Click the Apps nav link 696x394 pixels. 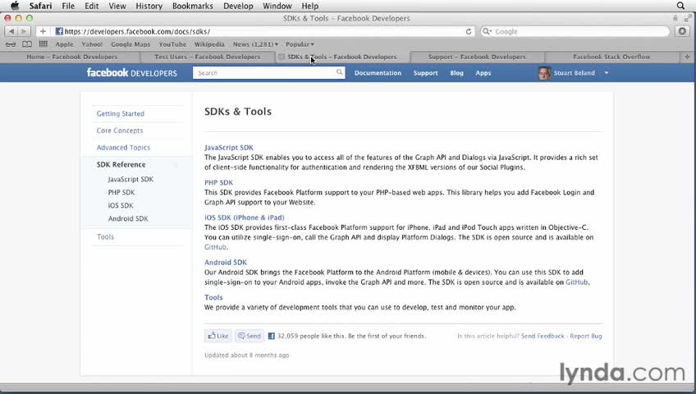(x=483, y=73)
